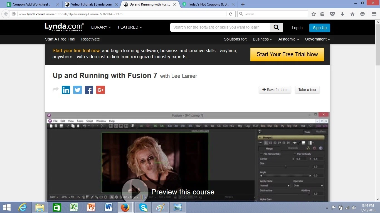Viewport: 380px width, 213px height.
Task: Click the Lynda.com logo
Action: (64, 27)
